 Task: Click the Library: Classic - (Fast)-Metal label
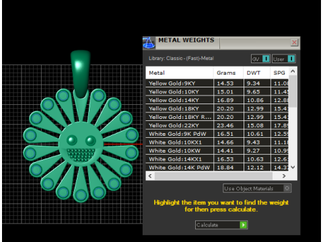181,58
